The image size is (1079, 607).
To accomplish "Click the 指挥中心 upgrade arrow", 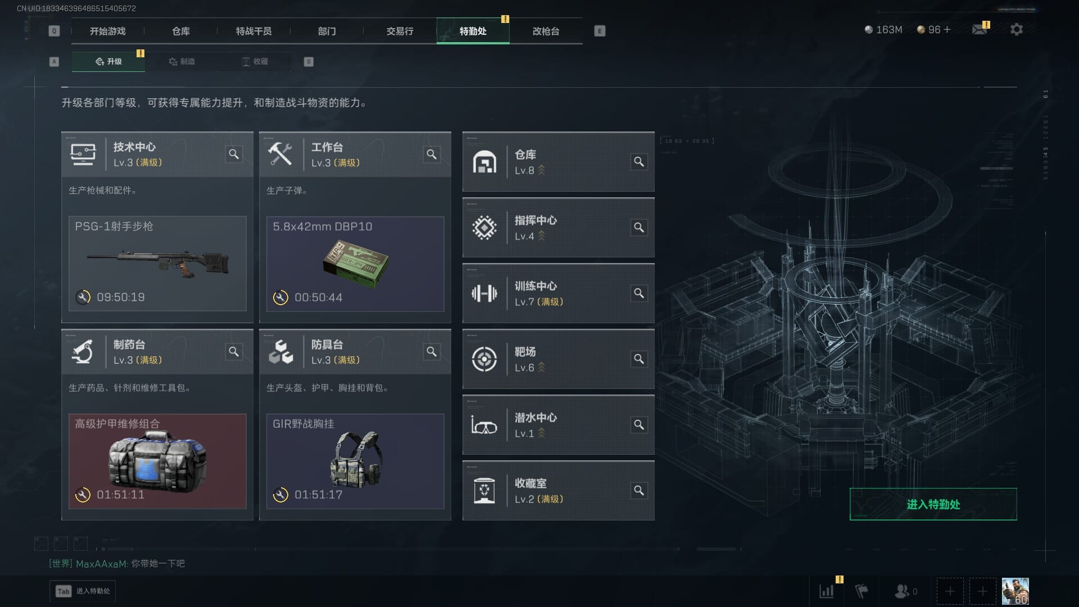I will coord(542,236).
